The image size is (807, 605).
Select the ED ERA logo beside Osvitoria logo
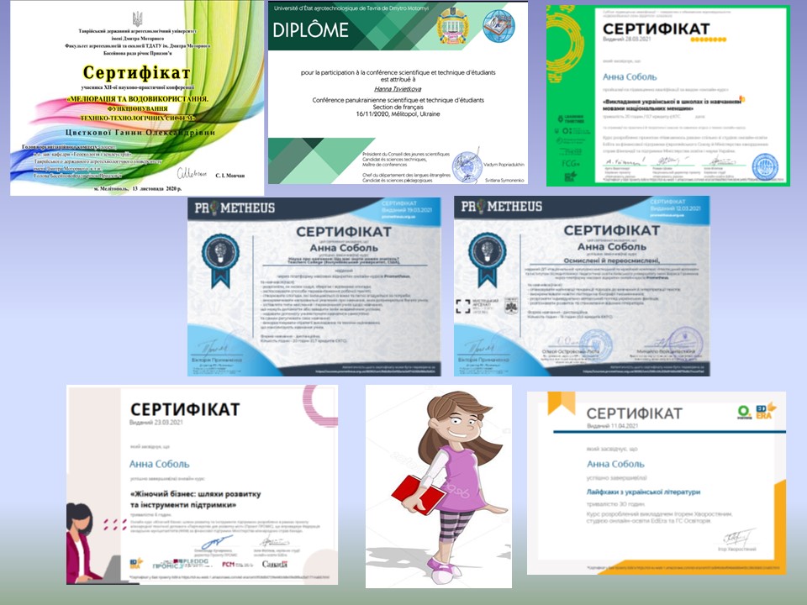tap(764, 412)
